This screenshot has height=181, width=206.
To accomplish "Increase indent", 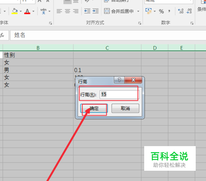I will point(96,11).
